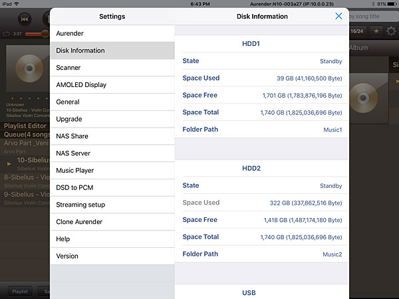This screenshot has height=299, width=399.
Task: Open the Upgrade settings page
Action: (x=112, y=119)
